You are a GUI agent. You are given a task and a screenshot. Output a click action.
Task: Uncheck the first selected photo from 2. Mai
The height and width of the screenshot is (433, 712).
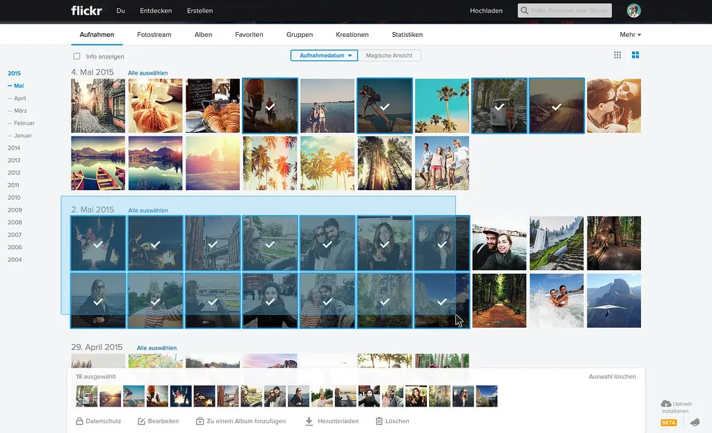[98, 243]
